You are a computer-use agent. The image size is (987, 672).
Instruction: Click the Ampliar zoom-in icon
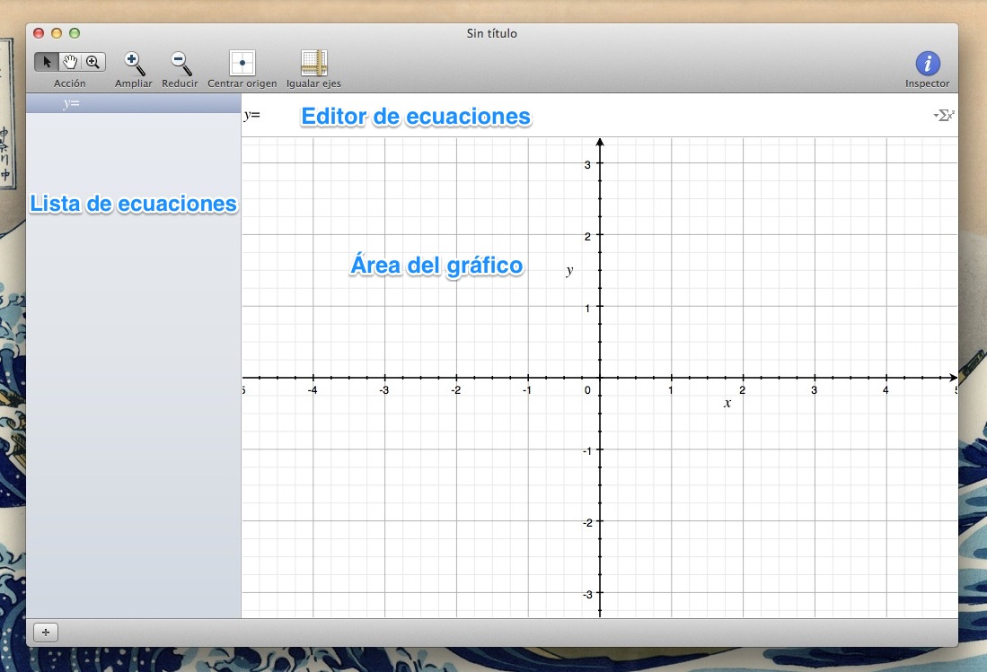pyautogui.click(x=133, y=62)
